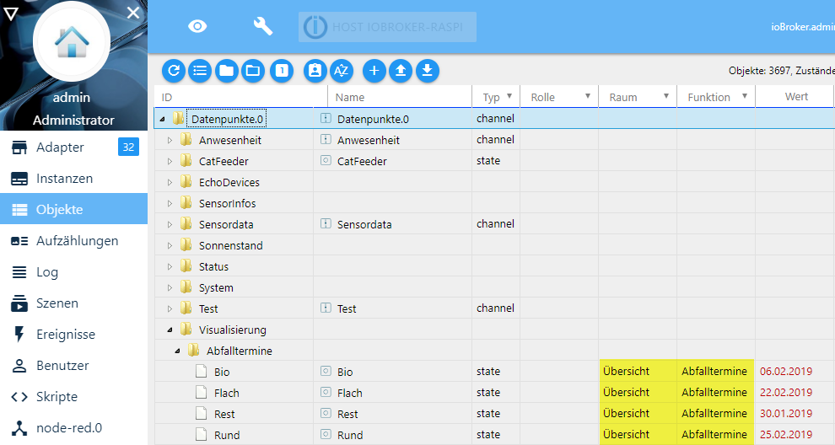The width and height of the screenshot is (835, 445).
Task: Click the ID filter input field
Action: (236, 97)
